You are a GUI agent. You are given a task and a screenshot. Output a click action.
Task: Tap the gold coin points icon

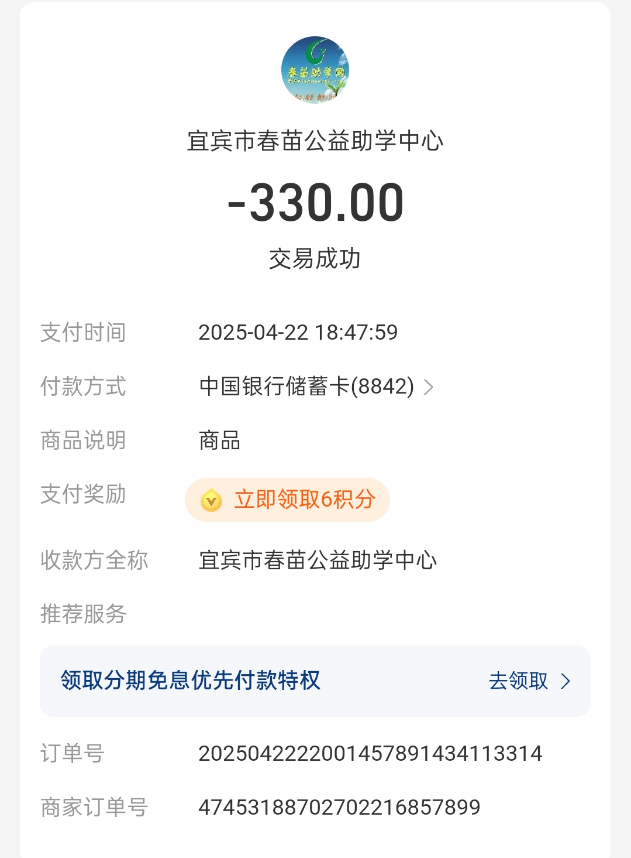[211, 500]
